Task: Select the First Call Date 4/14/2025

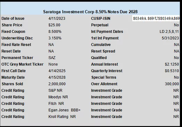Action: coord(57,71)
